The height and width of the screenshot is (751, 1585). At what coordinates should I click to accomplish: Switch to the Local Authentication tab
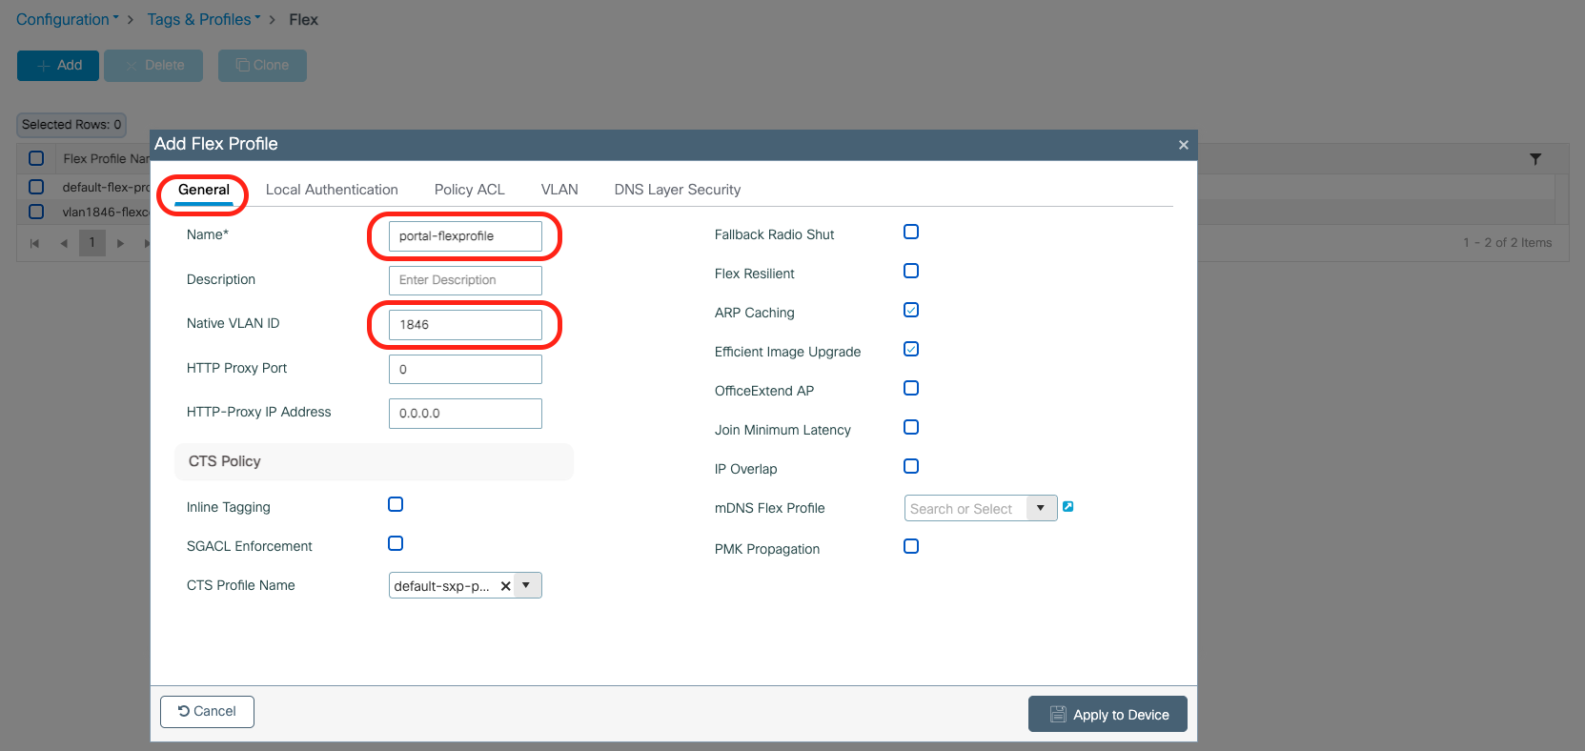click(332, 190)
